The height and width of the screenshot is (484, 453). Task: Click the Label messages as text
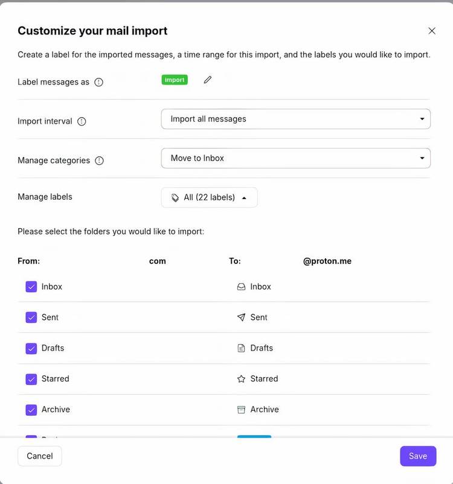pos(54,82)
